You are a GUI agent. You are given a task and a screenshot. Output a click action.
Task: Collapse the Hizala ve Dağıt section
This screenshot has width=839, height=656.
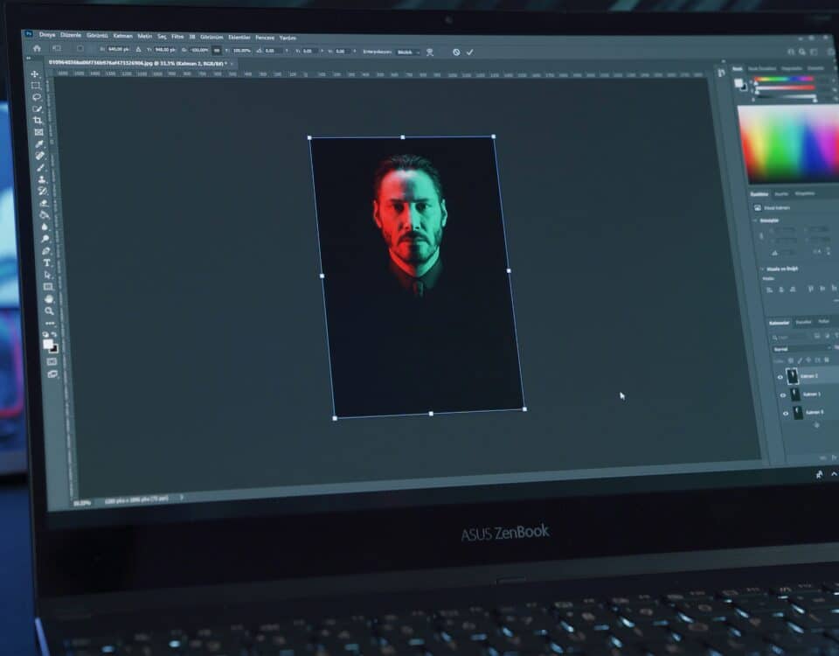click(x=762, y=269)
